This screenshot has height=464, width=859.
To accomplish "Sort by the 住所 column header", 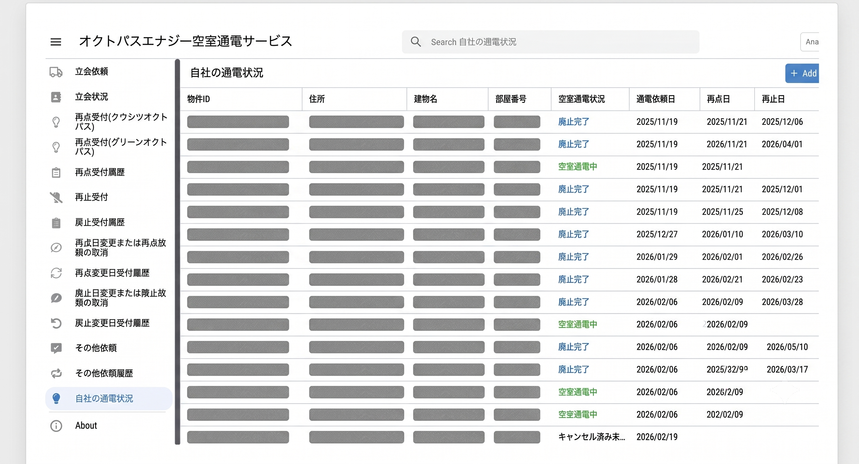I will (x=317, y=99).
